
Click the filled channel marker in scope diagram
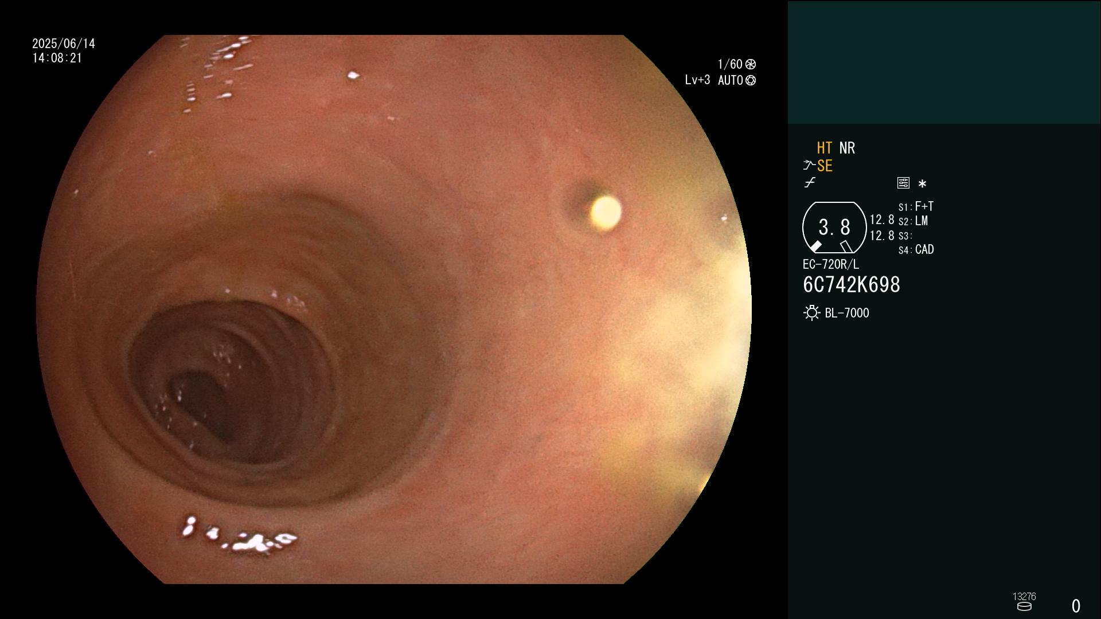(815, 246)
